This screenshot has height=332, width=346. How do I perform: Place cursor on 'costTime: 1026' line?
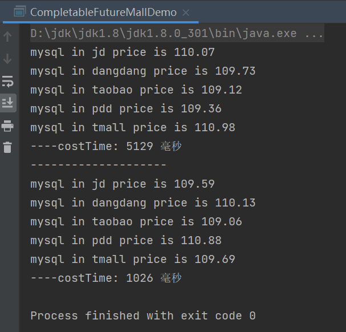pos(105,278)
